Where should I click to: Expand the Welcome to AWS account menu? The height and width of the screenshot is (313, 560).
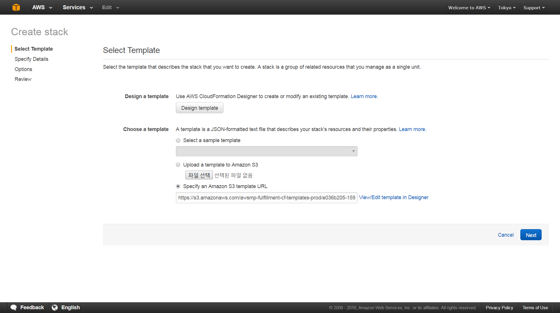click(x=469, y=8)
